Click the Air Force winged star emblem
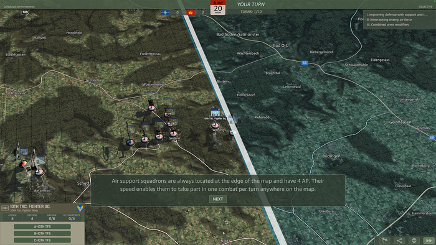 tap(80, 208)
